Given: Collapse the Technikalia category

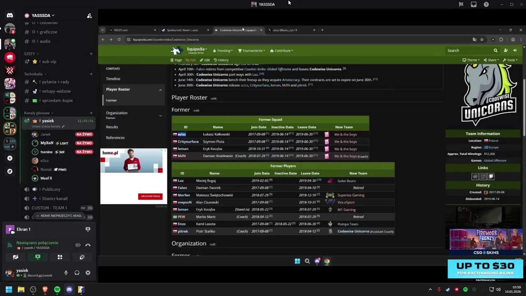Looking at the screenshot, I should [35, 74].
